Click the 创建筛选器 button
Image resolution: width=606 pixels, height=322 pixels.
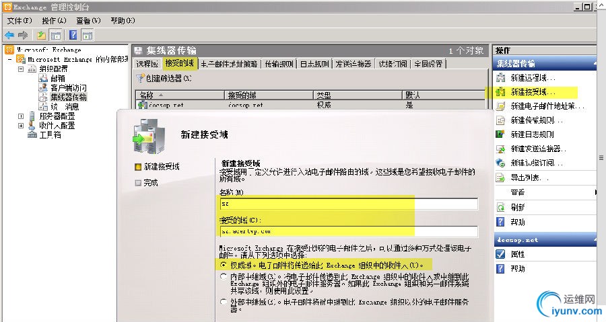point(164,78)
